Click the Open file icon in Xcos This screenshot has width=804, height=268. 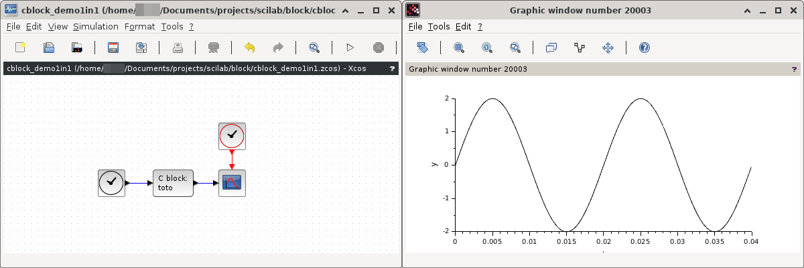[49, 48]
